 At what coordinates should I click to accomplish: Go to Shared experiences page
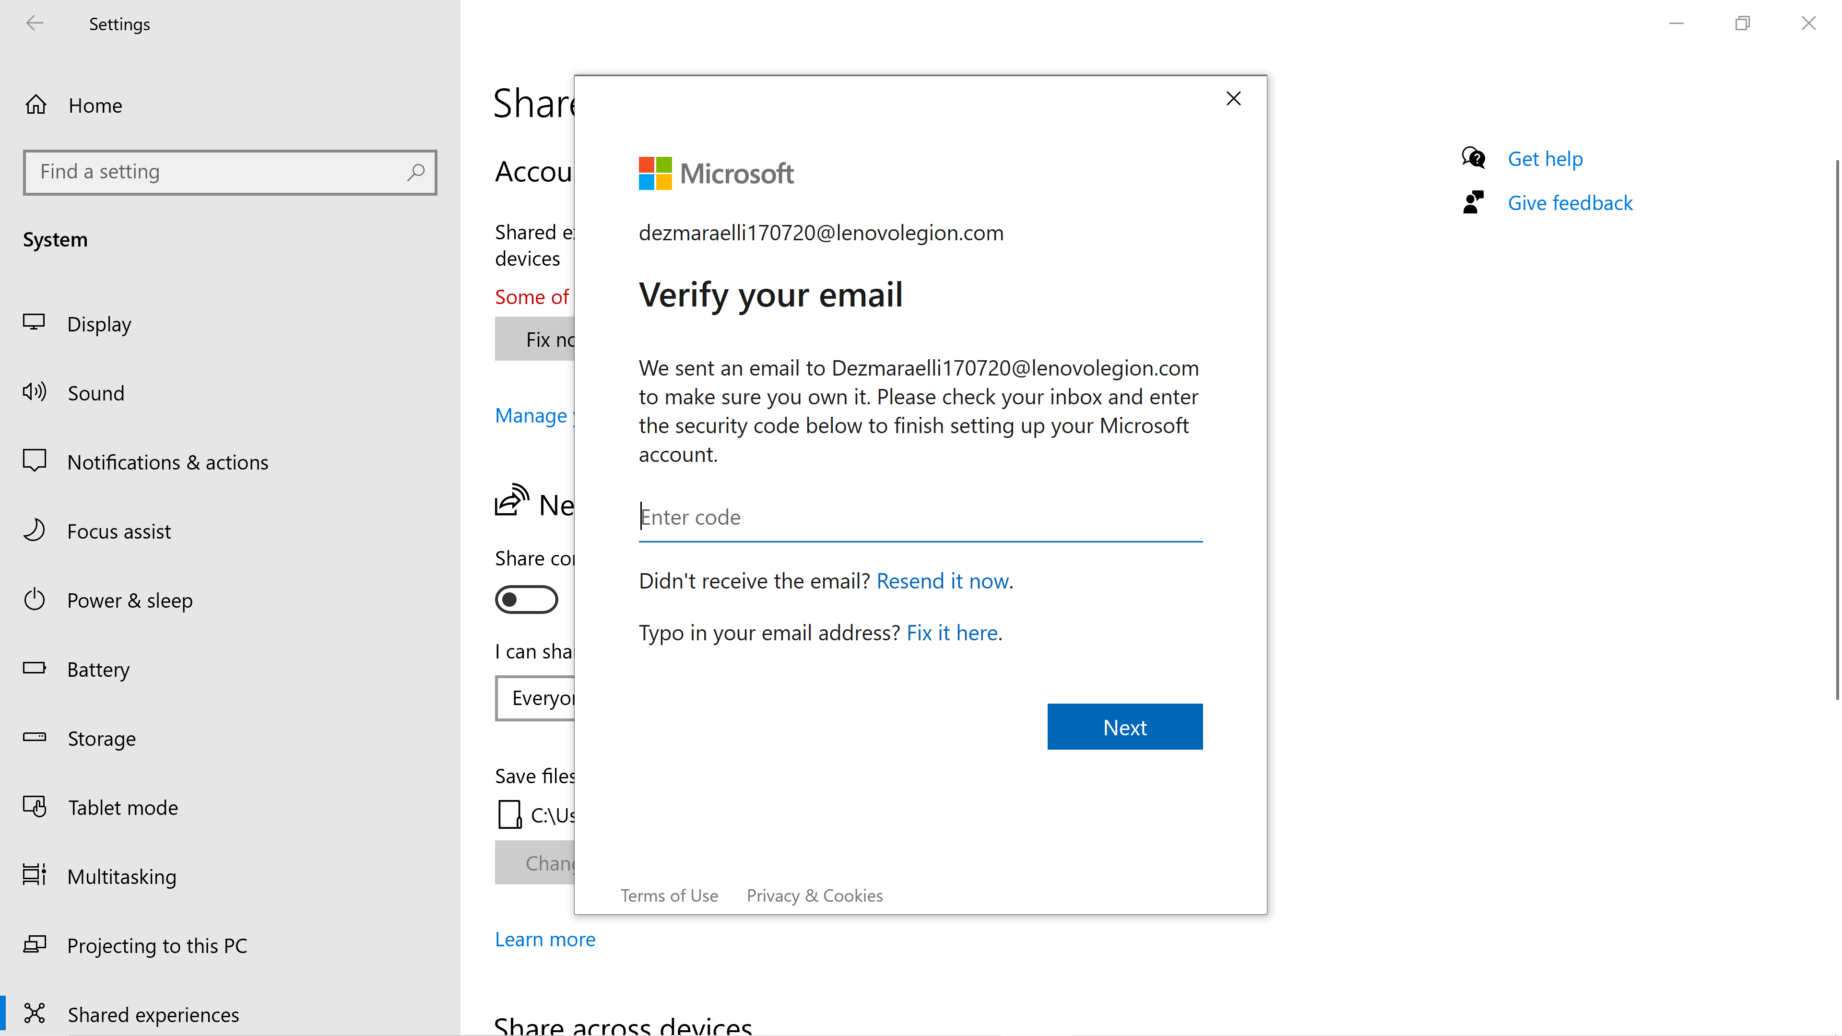coord(153,1014)
